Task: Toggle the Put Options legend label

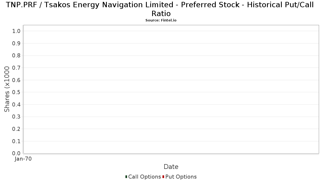Action: coord(181,177)
